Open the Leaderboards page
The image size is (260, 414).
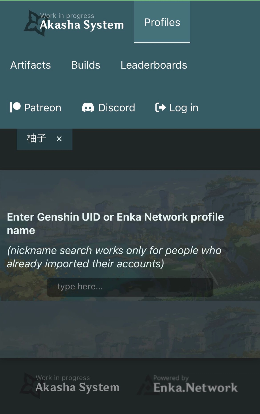[x=154, y=65]
